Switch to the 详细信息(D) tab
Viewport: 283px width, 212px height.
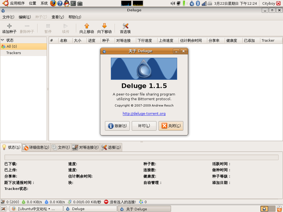click(x=36, y=147)
